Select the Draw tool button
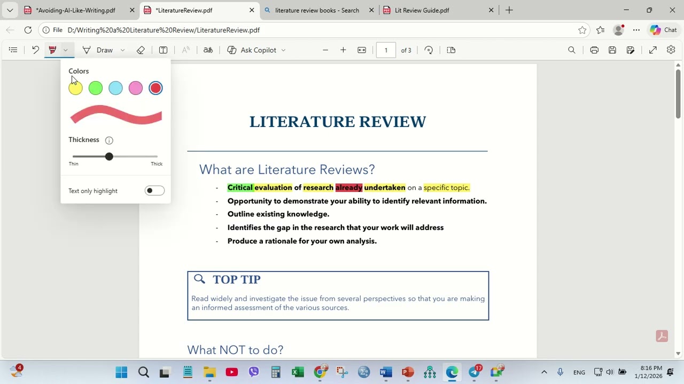This screenshot has height=384, width=684. pos(98,50)
